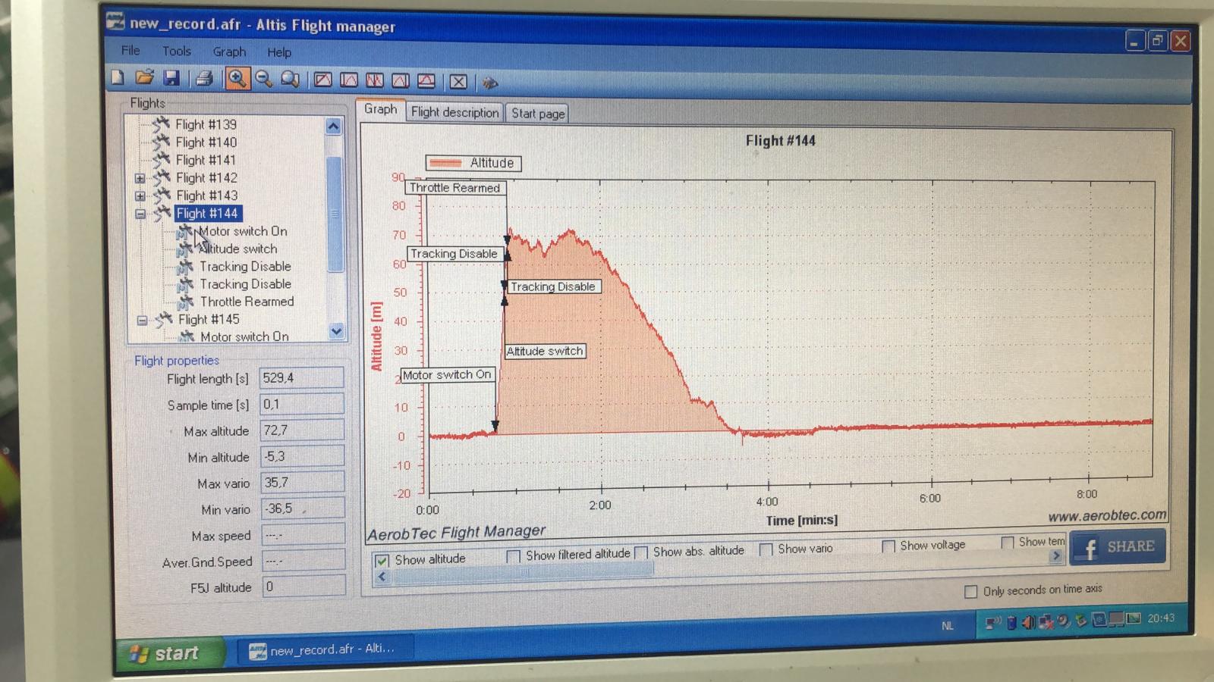Click the zoom-to-fit magnifier icon

click(290, 80)
